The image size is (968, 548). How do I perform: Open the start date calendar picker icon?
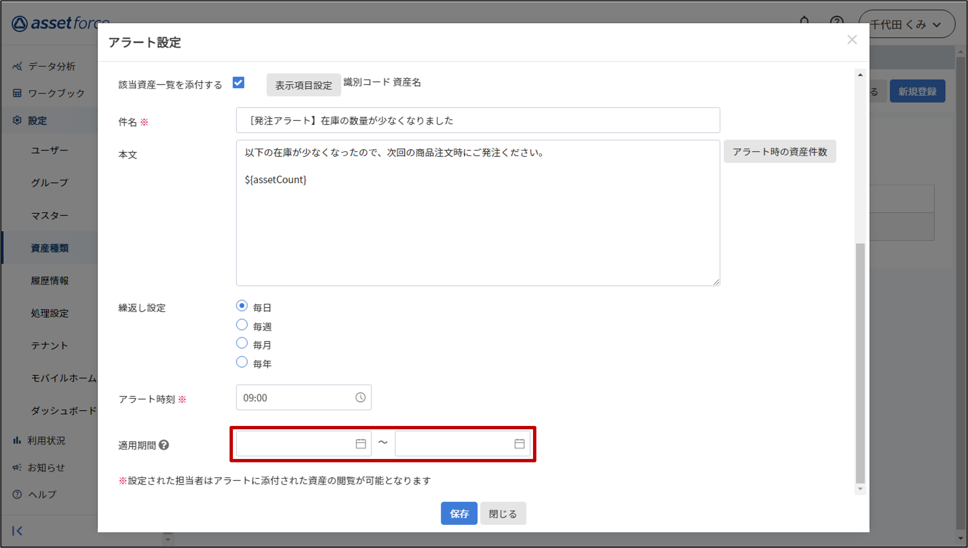(361, 444)
